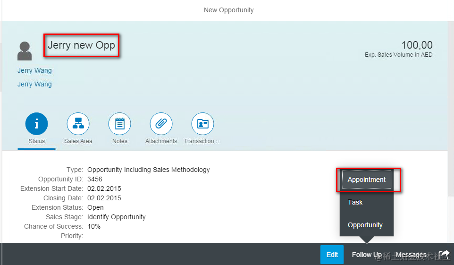Click Extension Start Date value 02.02.2015
Viewport: 454px width, 265px height.
coord(104,189)
